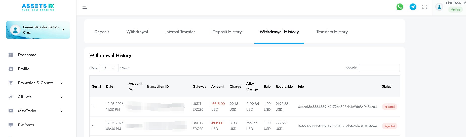Click the Assets FX logo

[x=38, y=7]
